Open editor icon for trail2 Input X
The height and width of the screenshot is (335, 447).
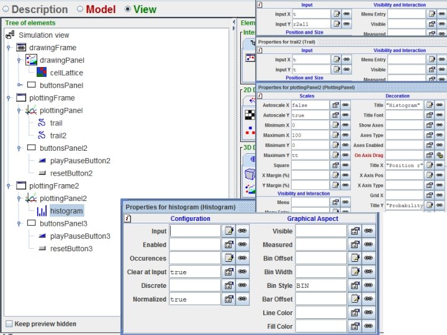336,60
